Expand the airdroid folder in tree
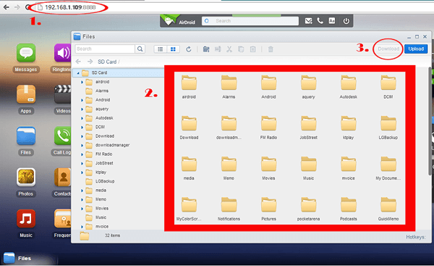The image size is (434, 266). (x=82, y=82)
